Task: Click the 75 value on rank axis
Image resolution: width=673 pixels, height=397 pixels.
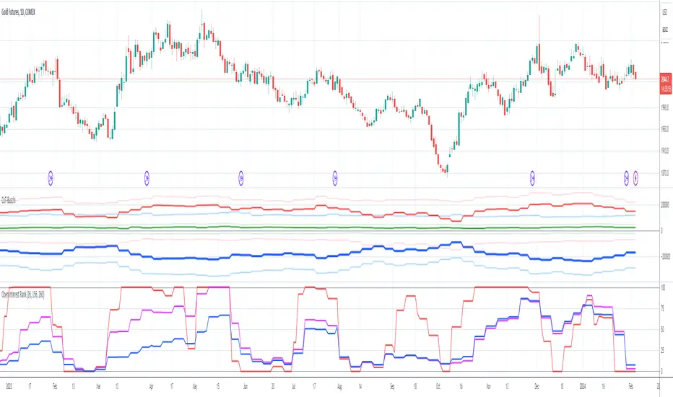Action: (663, 309)
